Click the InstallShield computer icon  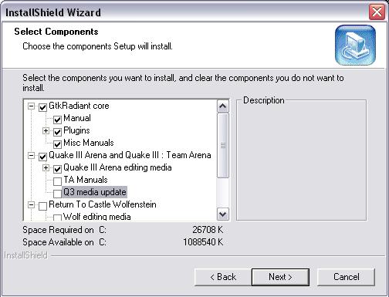click(x=355, y=45)
